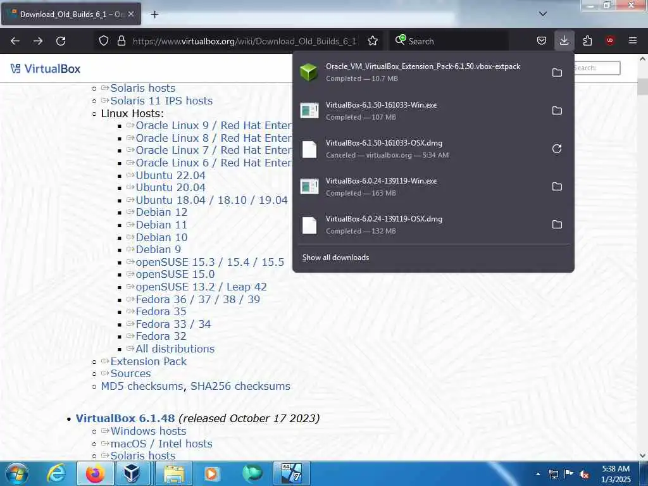648x486 pixels.
Task: Open the Solaris 11 IPS hosts link
Action: click(161, 101)
